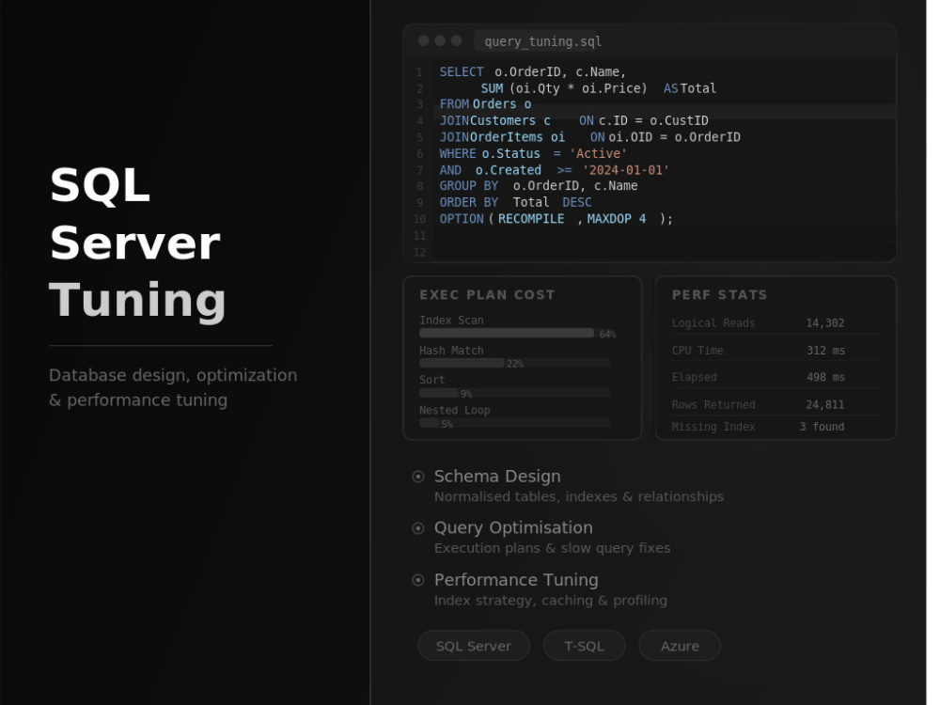Click the 'Rows Returned' label
This screenshot has height=705, width=940.
click(713, 404)
